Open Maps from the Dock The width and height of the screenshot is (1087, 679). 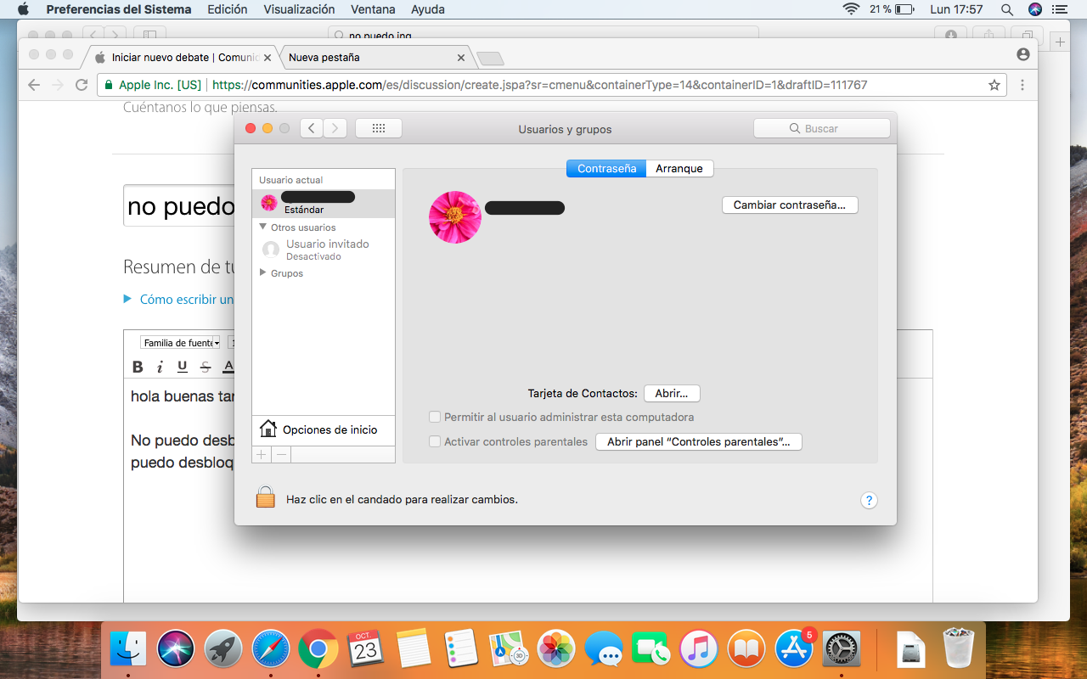pos(509,649)
